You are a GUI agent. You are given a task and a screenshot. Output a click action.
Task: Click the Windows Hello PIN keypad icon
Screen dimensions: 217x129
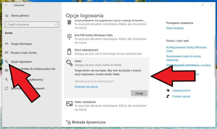[69, 37]
